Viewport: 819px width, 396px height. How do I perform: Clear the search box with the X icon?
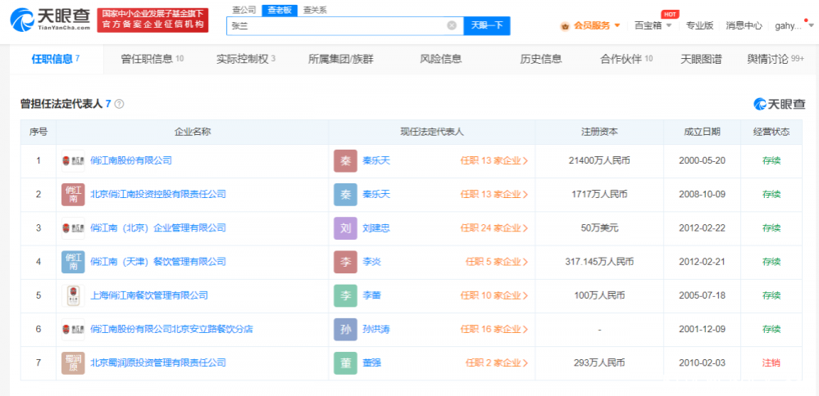[x=452, y=25]
